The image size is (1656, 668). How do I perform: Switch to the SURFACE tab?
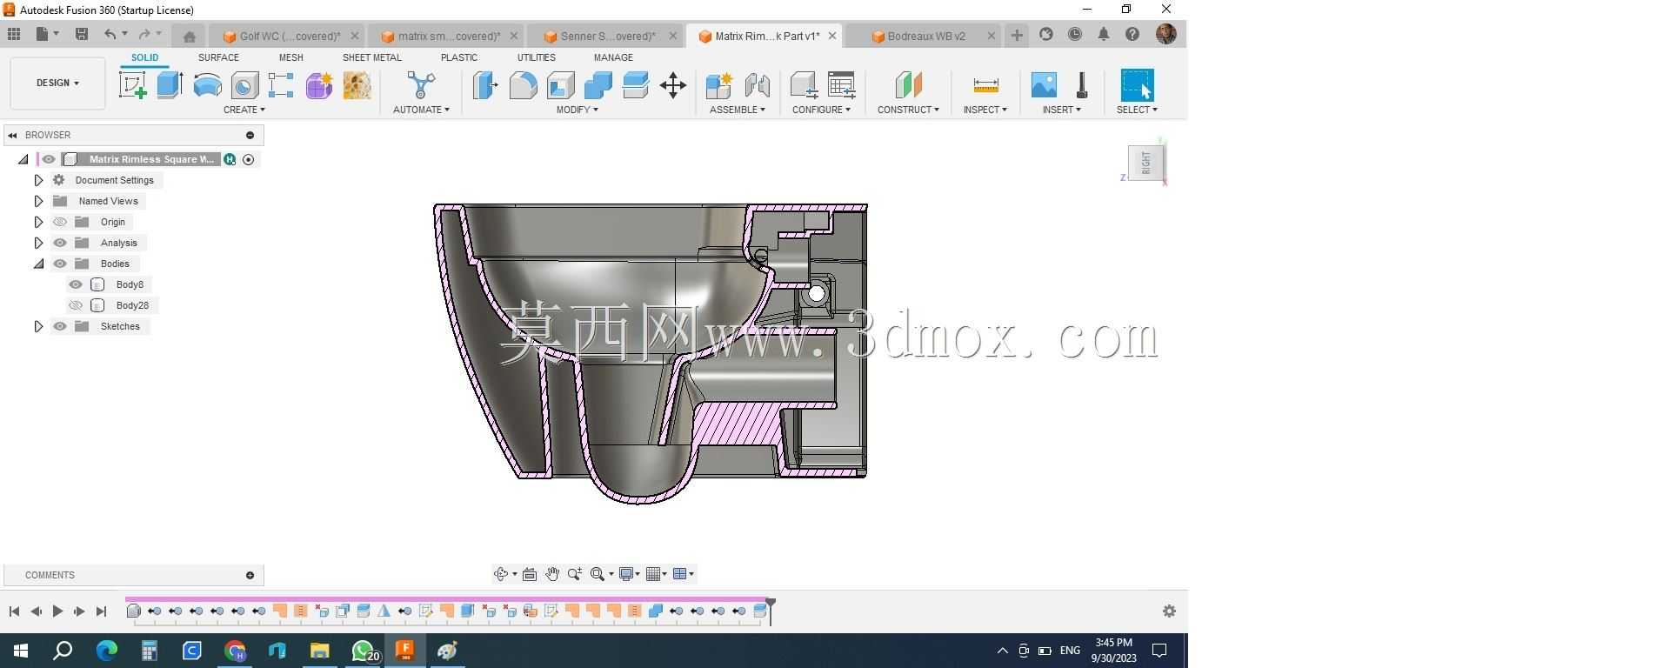tap(218, 57)
